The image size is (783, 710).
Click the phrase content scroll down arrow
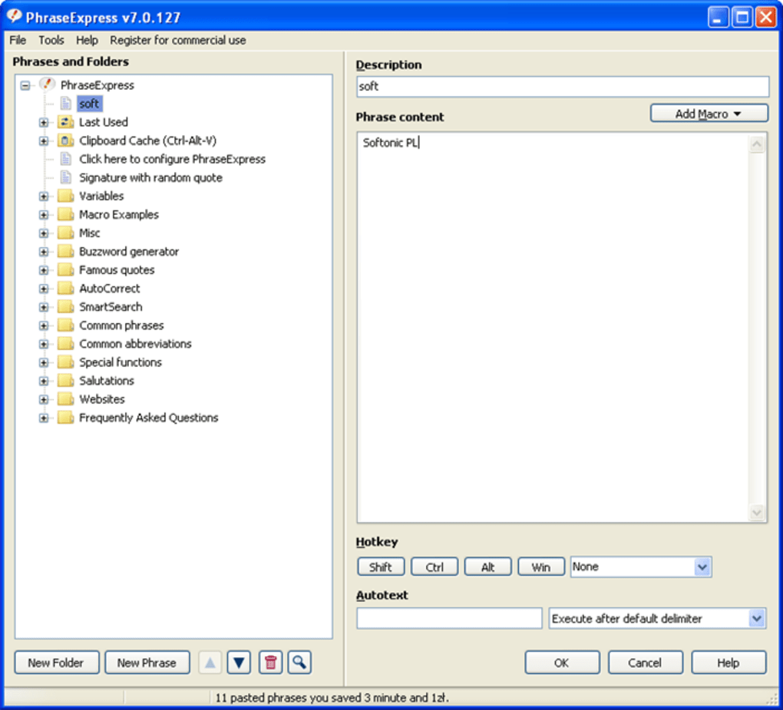click(757, 512)
